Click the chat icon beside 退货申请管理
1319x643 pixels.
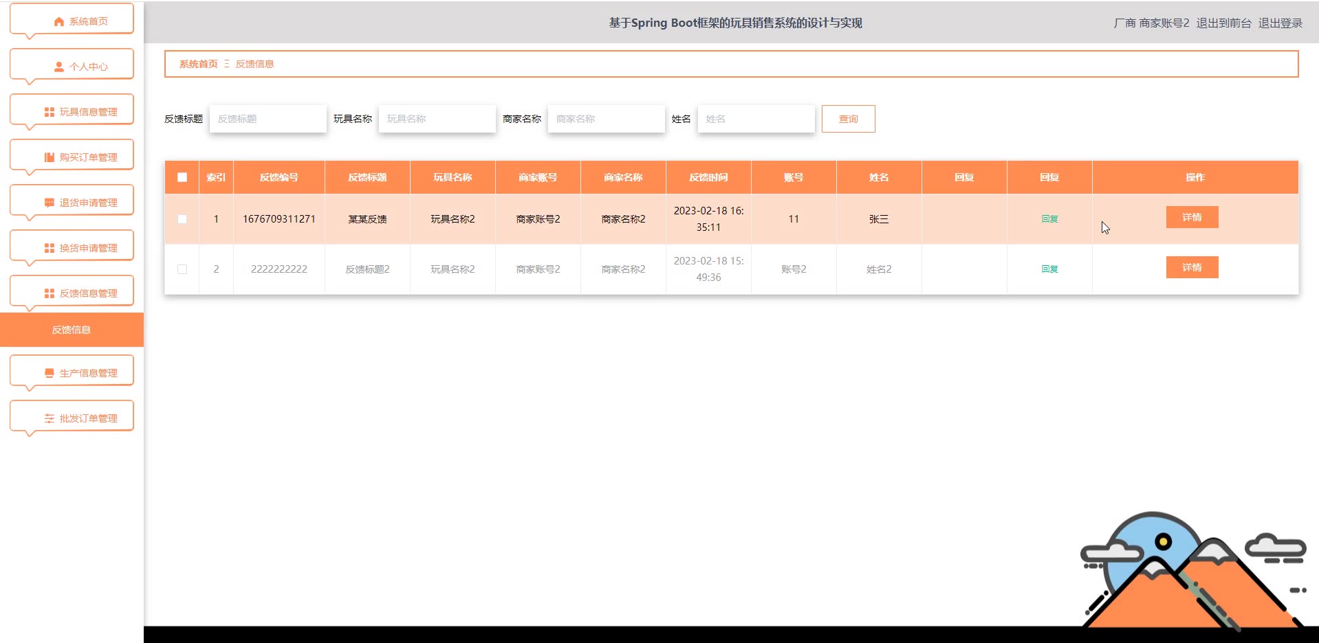(50, 203)
